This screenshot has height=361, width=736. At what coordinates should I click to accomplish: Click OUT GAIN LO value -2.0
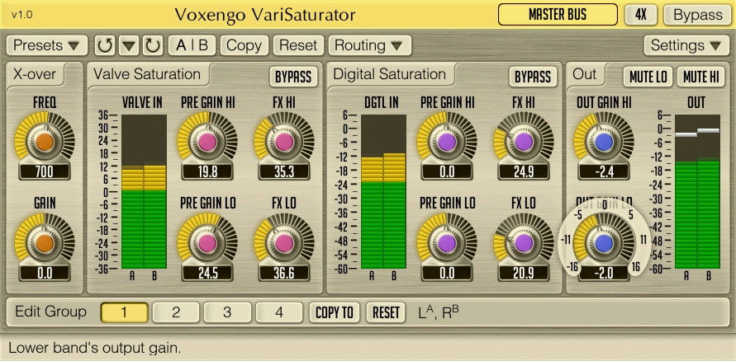(x=604, y=273)
